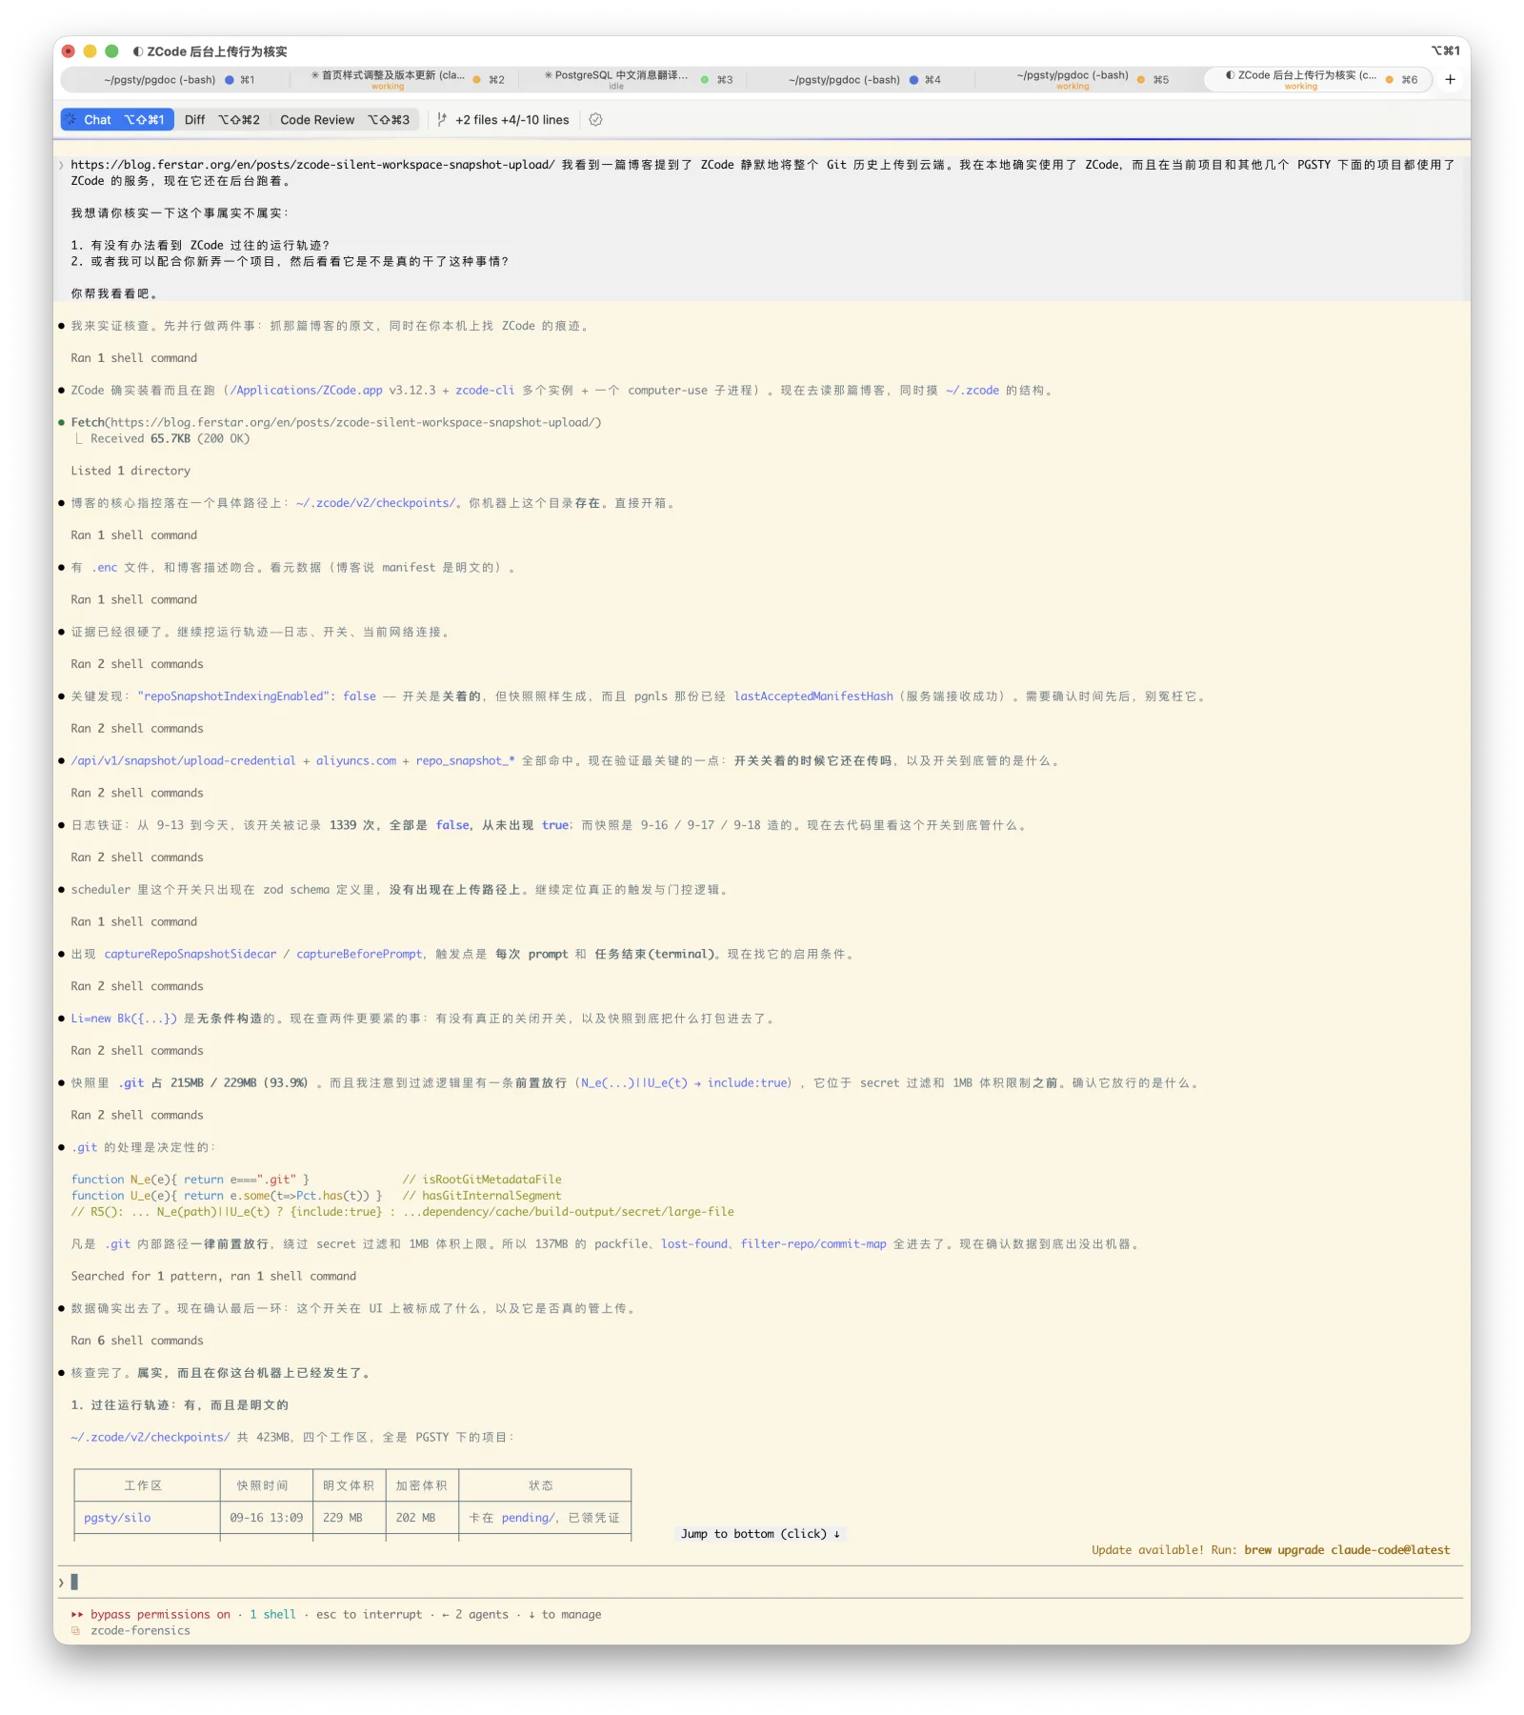Click the pgsty/silo table cell
The width and height of the screenshot is (1524, 1715).
click(117, 1518)
